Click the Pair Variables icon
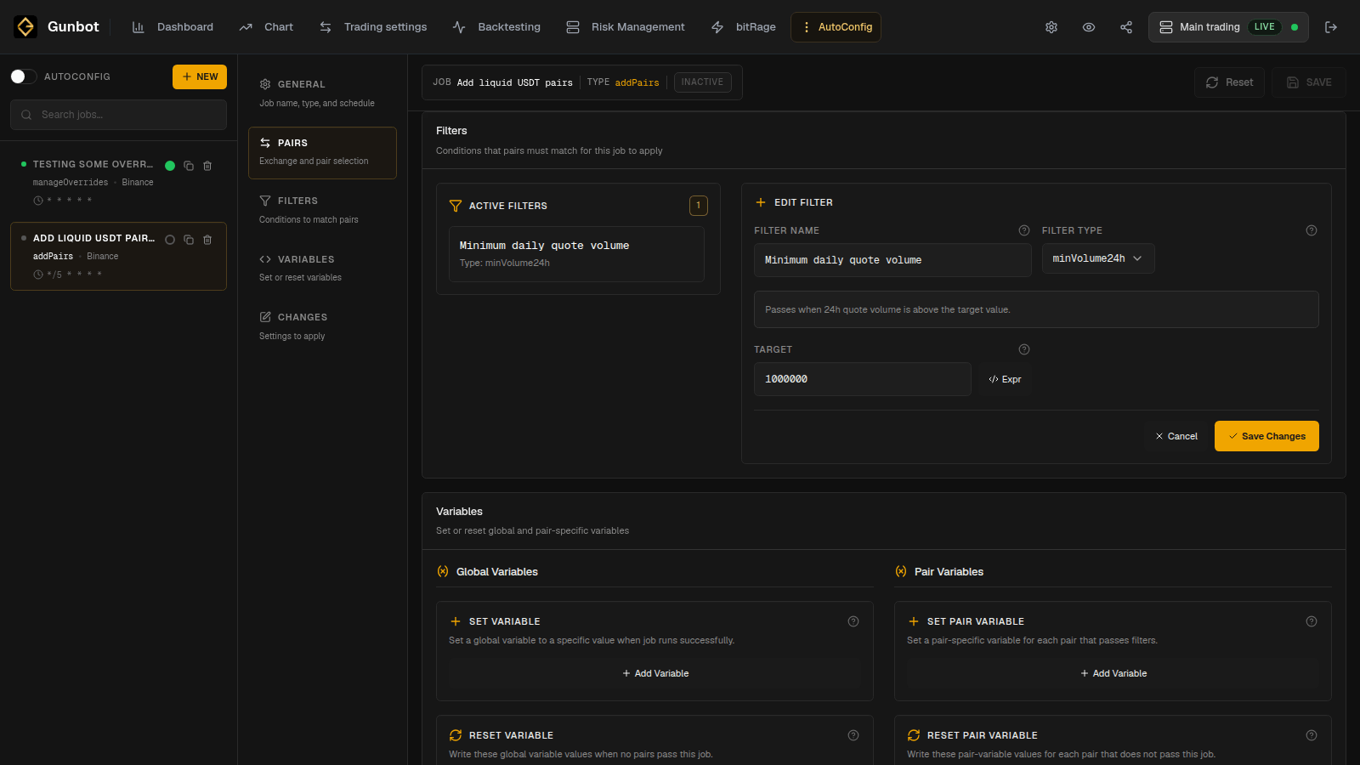 coord(901,571)
